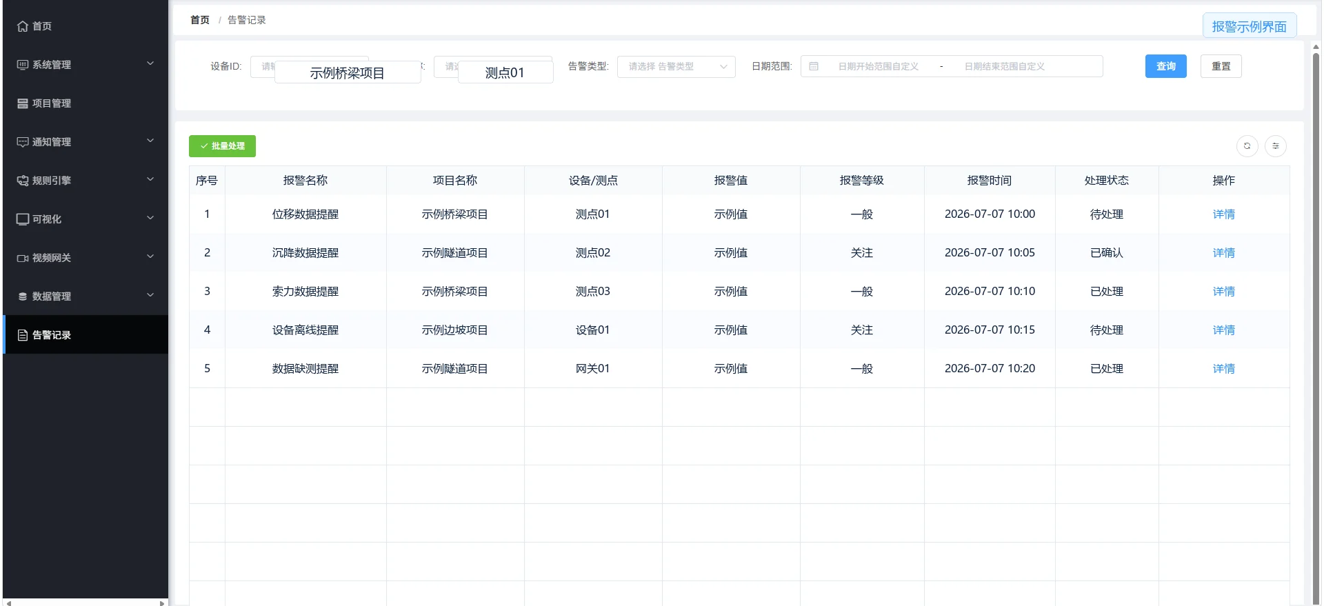The width and height of the screenshot is (1324, 606).
Task: Click the 规则引擎 sidebar icon
Action: 23,181
